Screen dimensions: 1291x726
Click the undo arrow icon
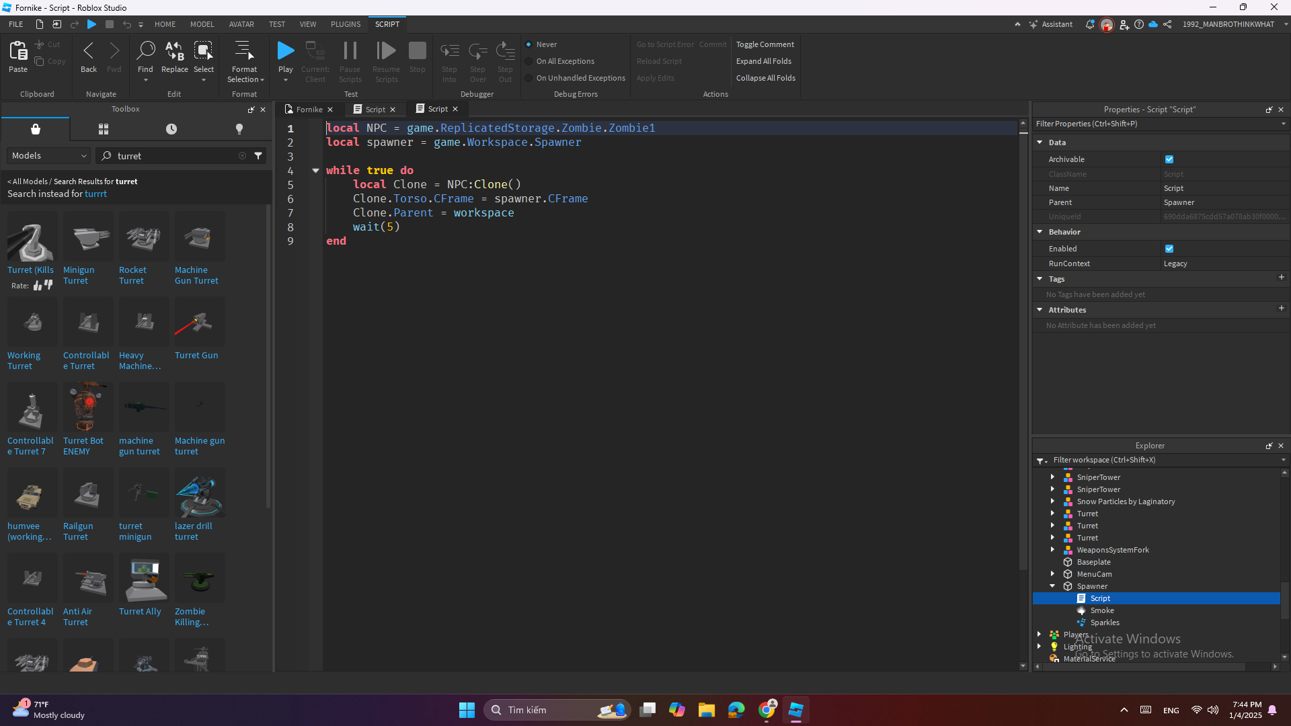tap(126, 24)
